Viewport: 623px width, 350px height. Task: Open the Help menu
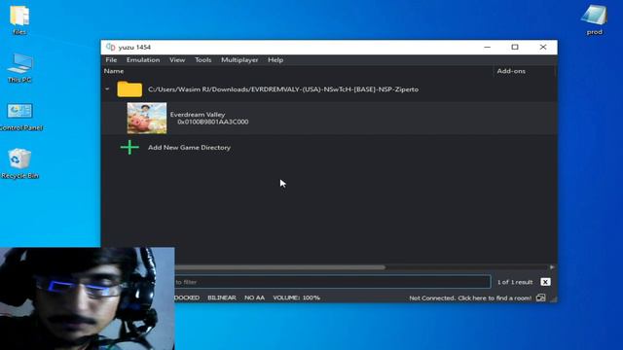(275, 60)
